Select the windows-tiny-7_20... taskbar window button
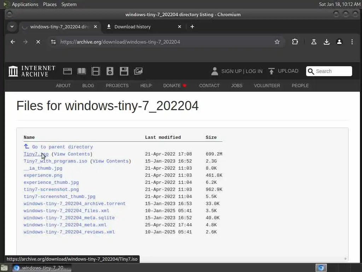362x272 pixels. 42,268
